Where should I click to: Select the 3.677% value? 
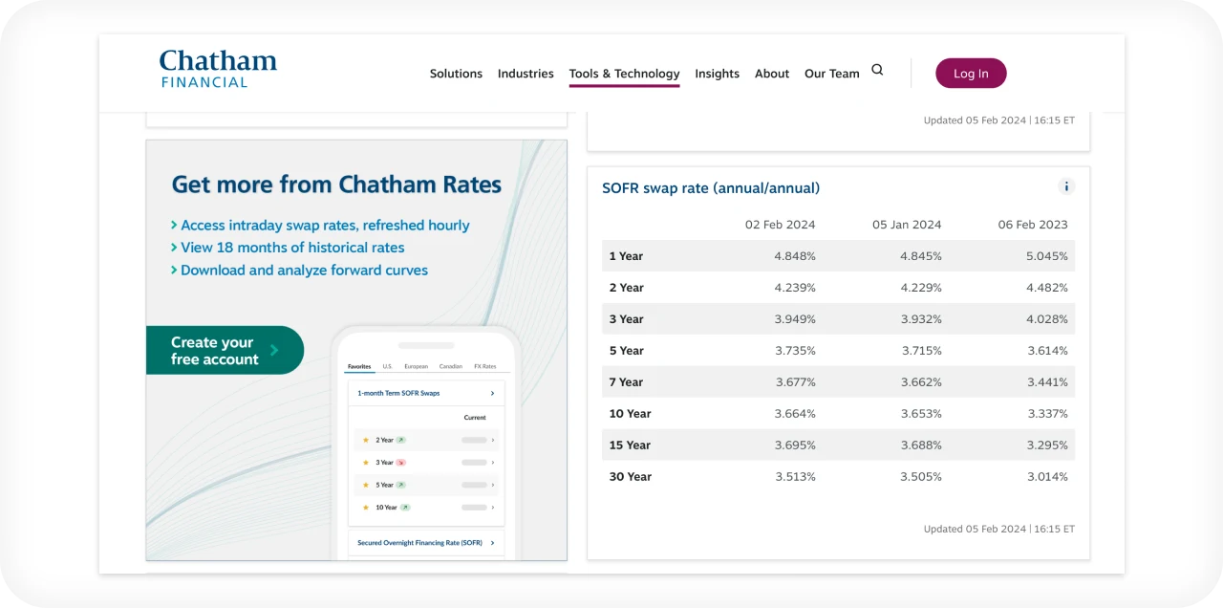[x=795, y=382]
